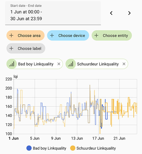
Task: Open the start date - end date picker
Action: tap(53, 13)
